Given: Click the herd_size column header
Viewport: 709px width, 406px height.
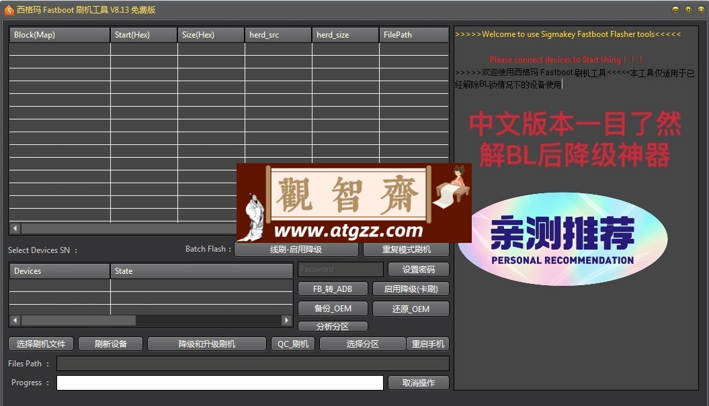Looking at the screenshot, I should 345,35.
